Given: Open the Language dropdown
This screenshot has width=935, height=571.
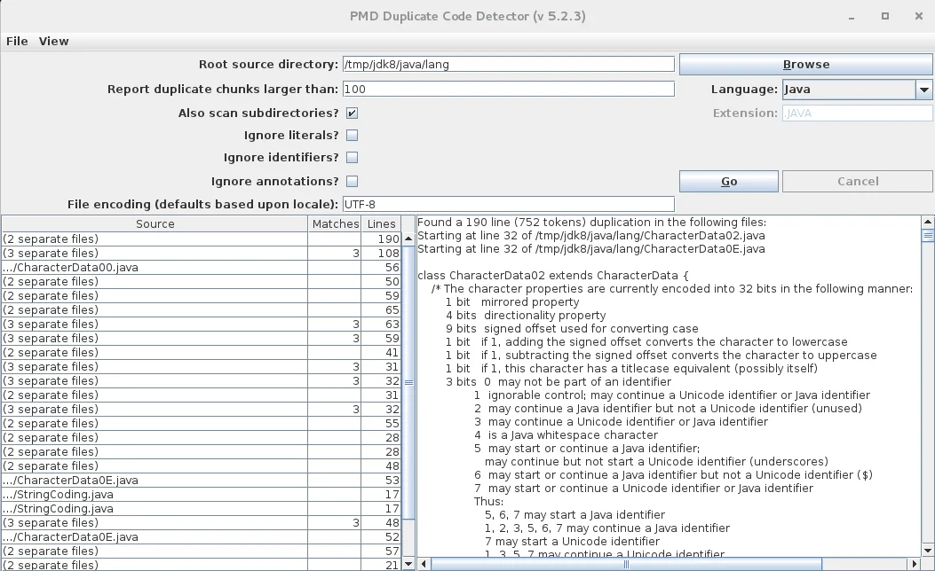Looking at the screenshot, I should point(923,89).
